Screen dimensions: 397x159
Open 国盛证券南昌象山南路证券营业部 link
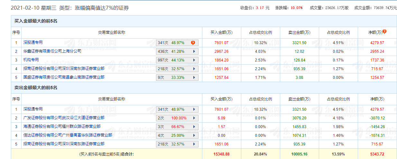tap(64, 77)
